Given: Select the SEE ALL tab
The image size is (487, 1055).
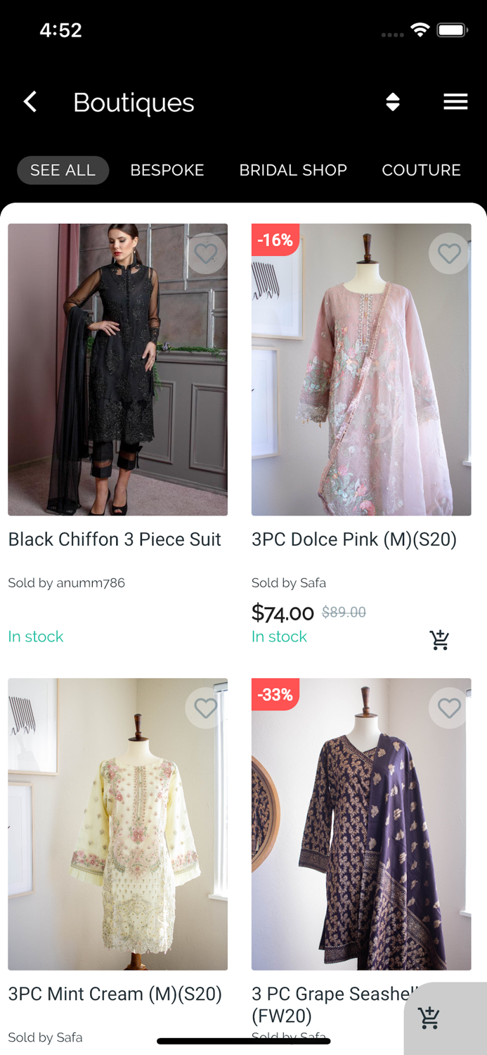Looking at the screenshot, I should tap(63, 170).
